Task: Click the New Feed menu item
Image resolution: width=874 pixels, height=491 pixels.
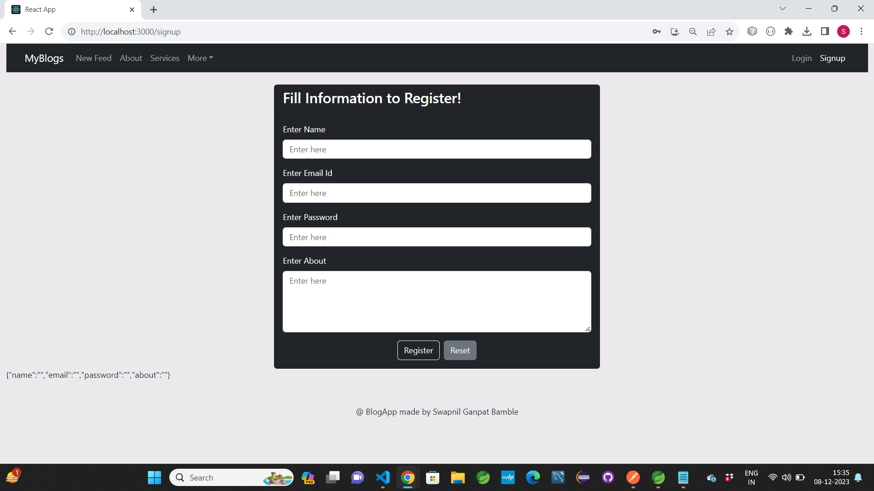Action: pos(94,58)
